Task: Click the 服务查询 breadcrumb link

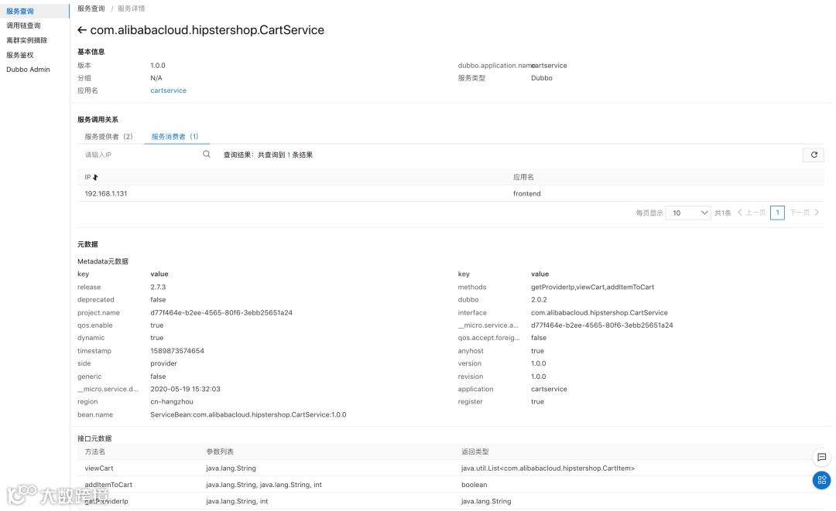Action: coord(91,9)
